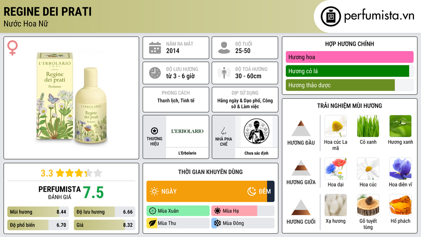The height and width of the screenshot is (237, 421).
Task: Click the pink female gender symbol icon
Action: [x=13, y=48]
